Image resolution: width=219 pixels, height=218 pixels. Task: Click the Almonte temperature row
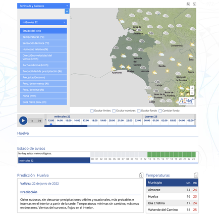coord(172,190)
